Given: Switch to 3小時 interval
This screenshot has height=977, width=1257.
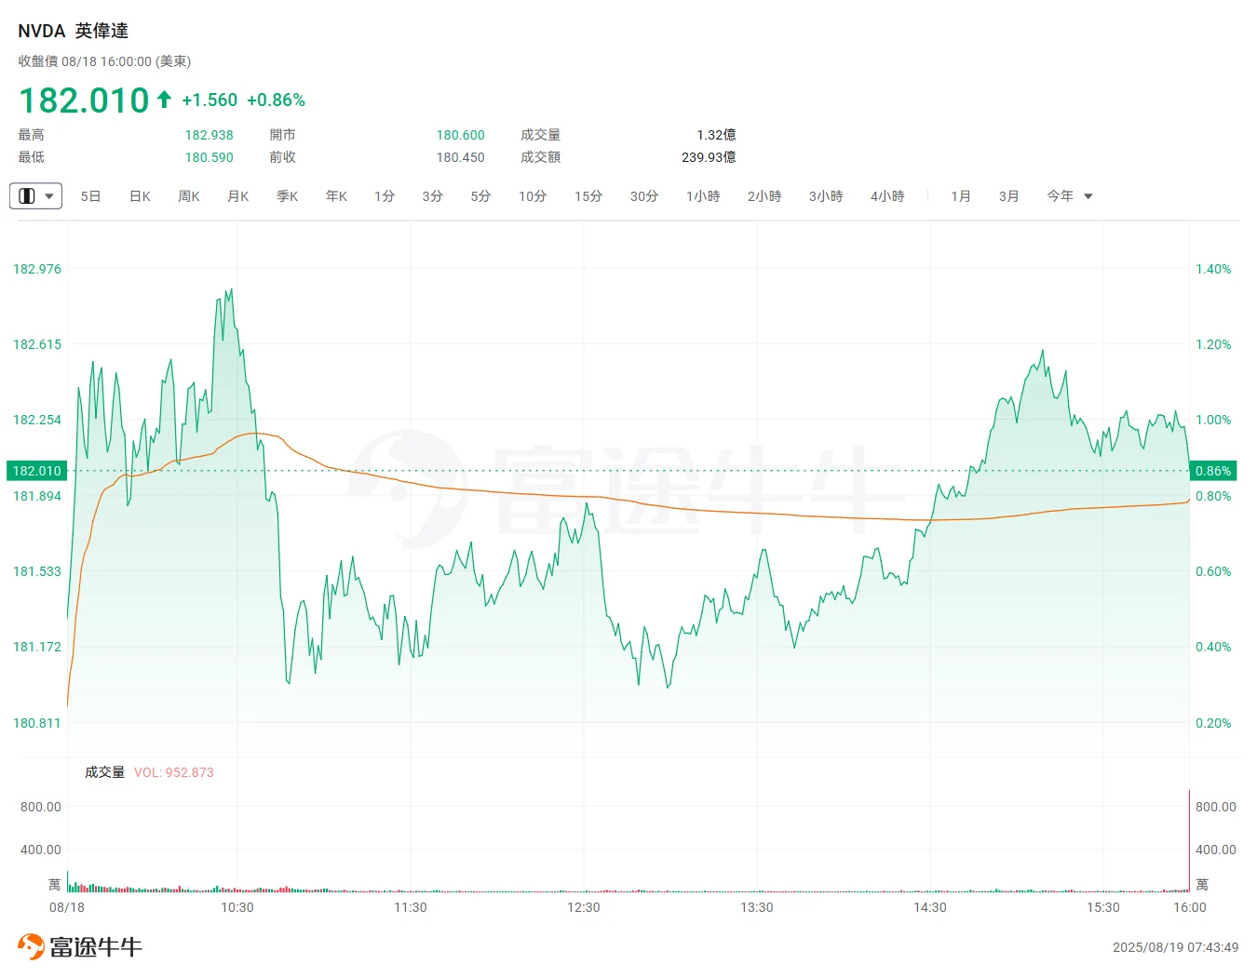Looking at the screenshot, I should tap(826, 196).
